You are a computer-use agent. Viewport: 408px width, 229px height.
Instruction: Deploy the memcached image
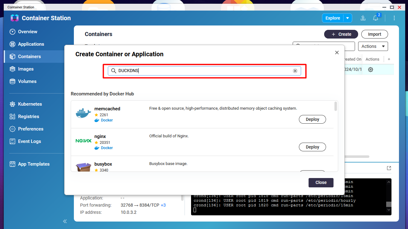312,119
